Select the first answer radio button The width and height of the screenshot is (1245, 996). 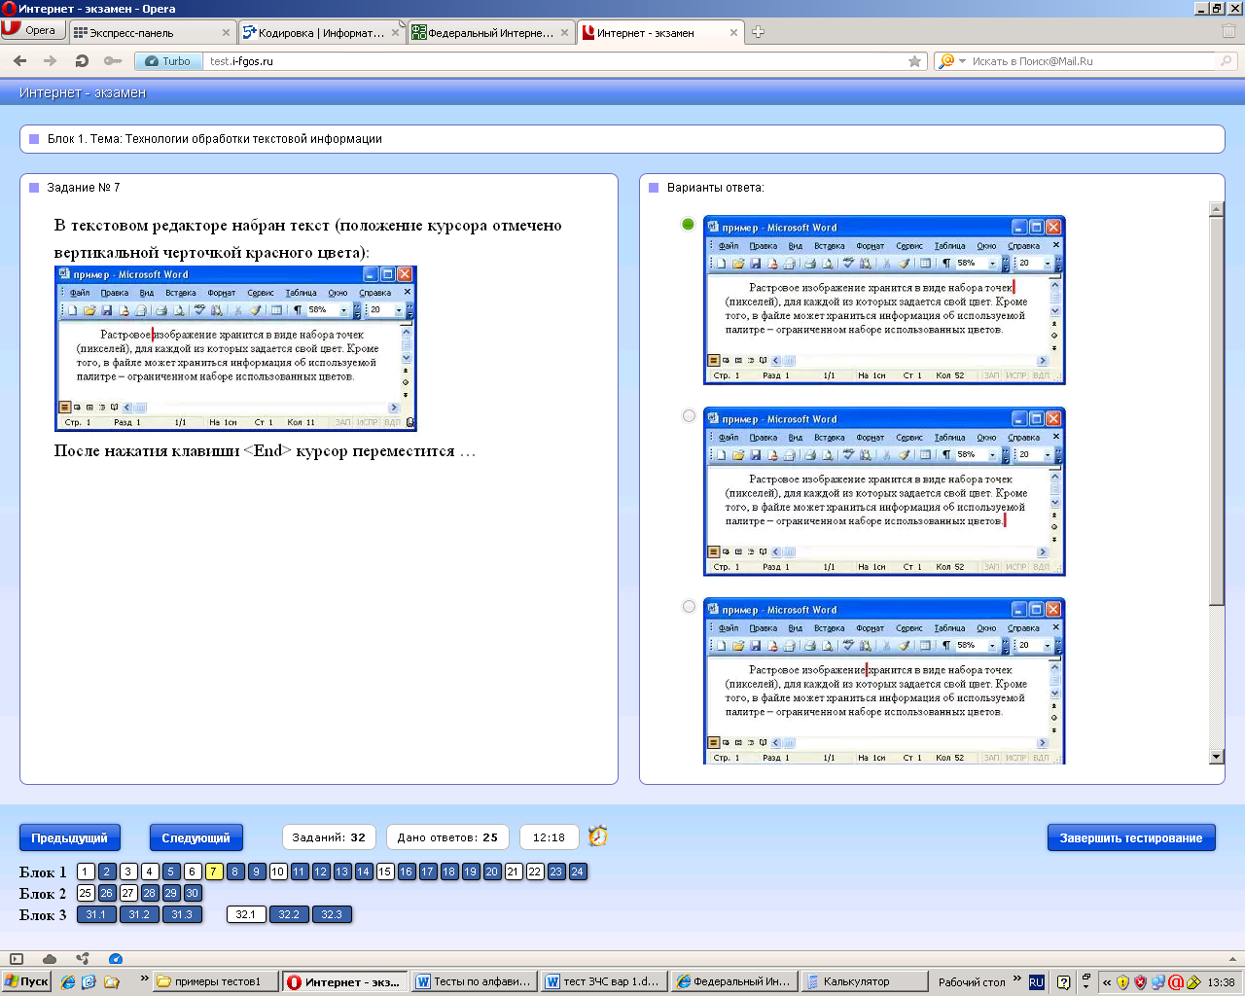(689, 225)
